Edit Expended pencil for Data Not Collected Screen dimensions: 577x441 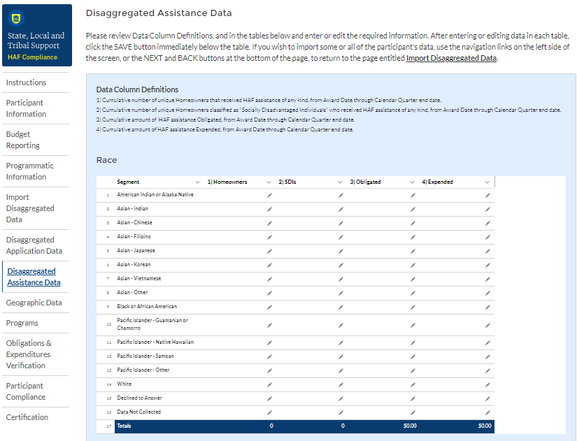pyautogui.click(x=487, y=412)
